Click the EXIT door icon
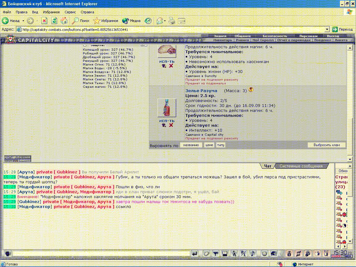This screenshot has height=267, width=356. coord(326,253)
